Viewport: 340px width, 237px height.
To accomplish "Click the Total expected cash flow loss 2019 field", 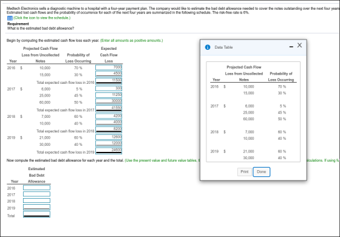I will [x=109, y=151].
